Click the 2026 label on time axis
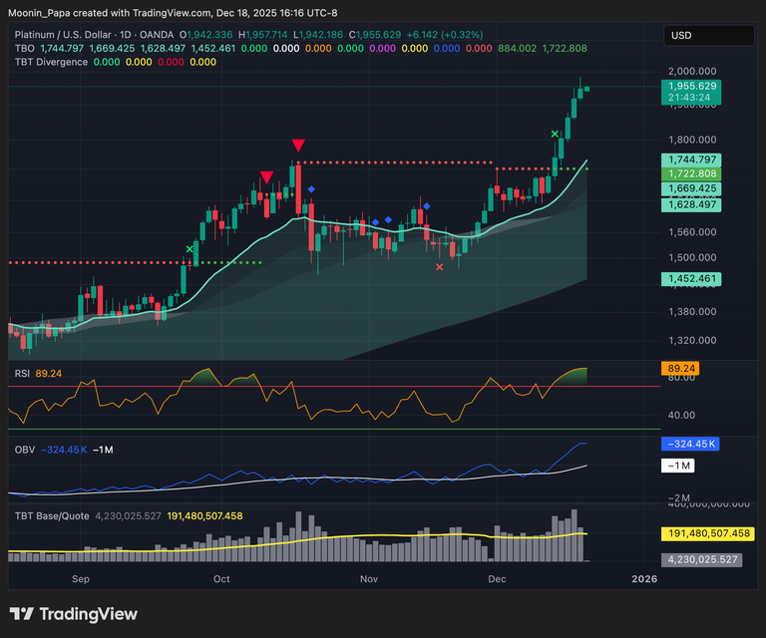This screenshot has height=638, width=766. pos(644,578)
